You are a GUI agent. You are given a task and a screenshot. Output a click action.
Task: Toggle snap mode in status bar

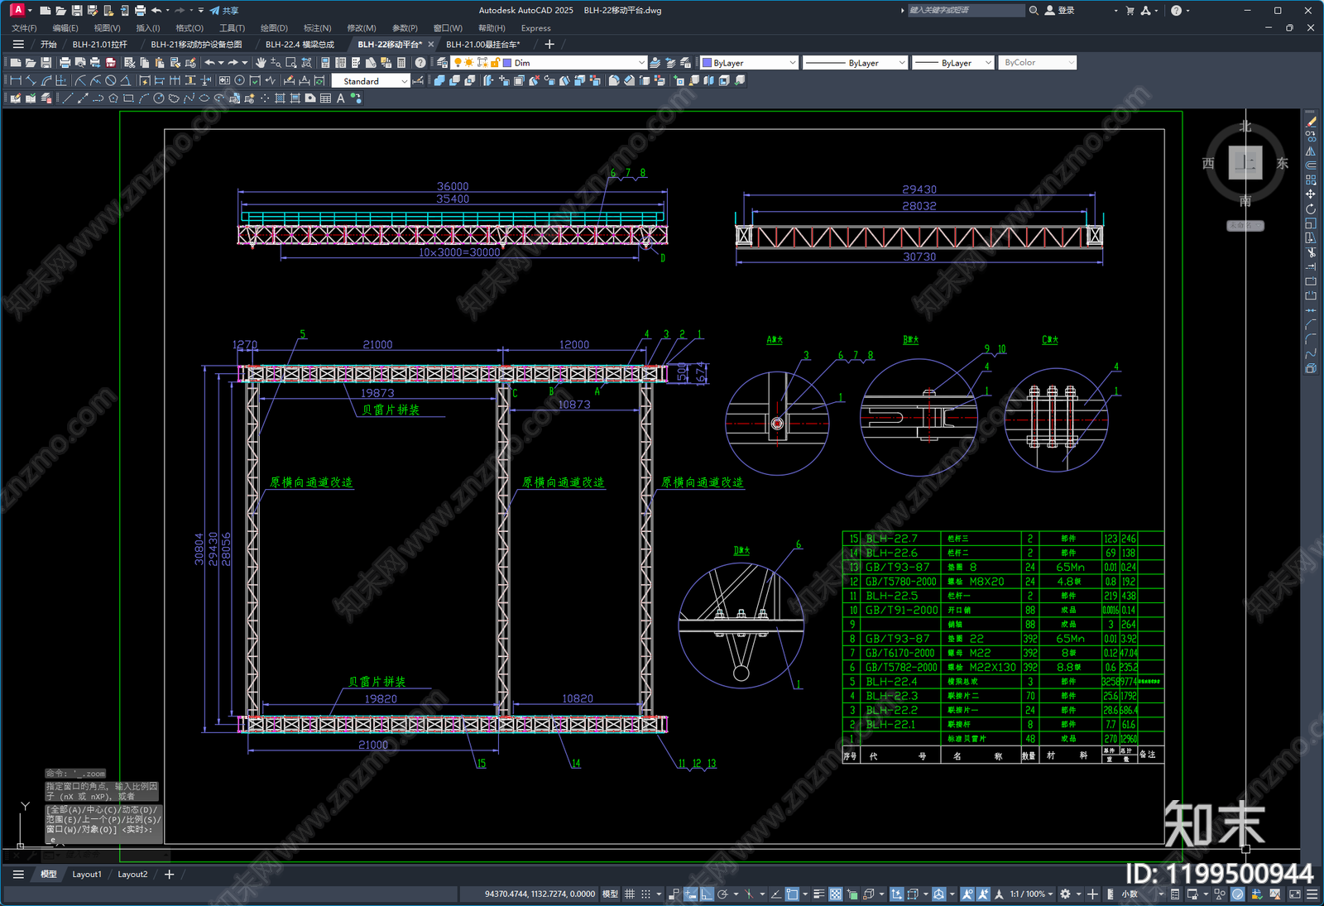click(645, 894)
